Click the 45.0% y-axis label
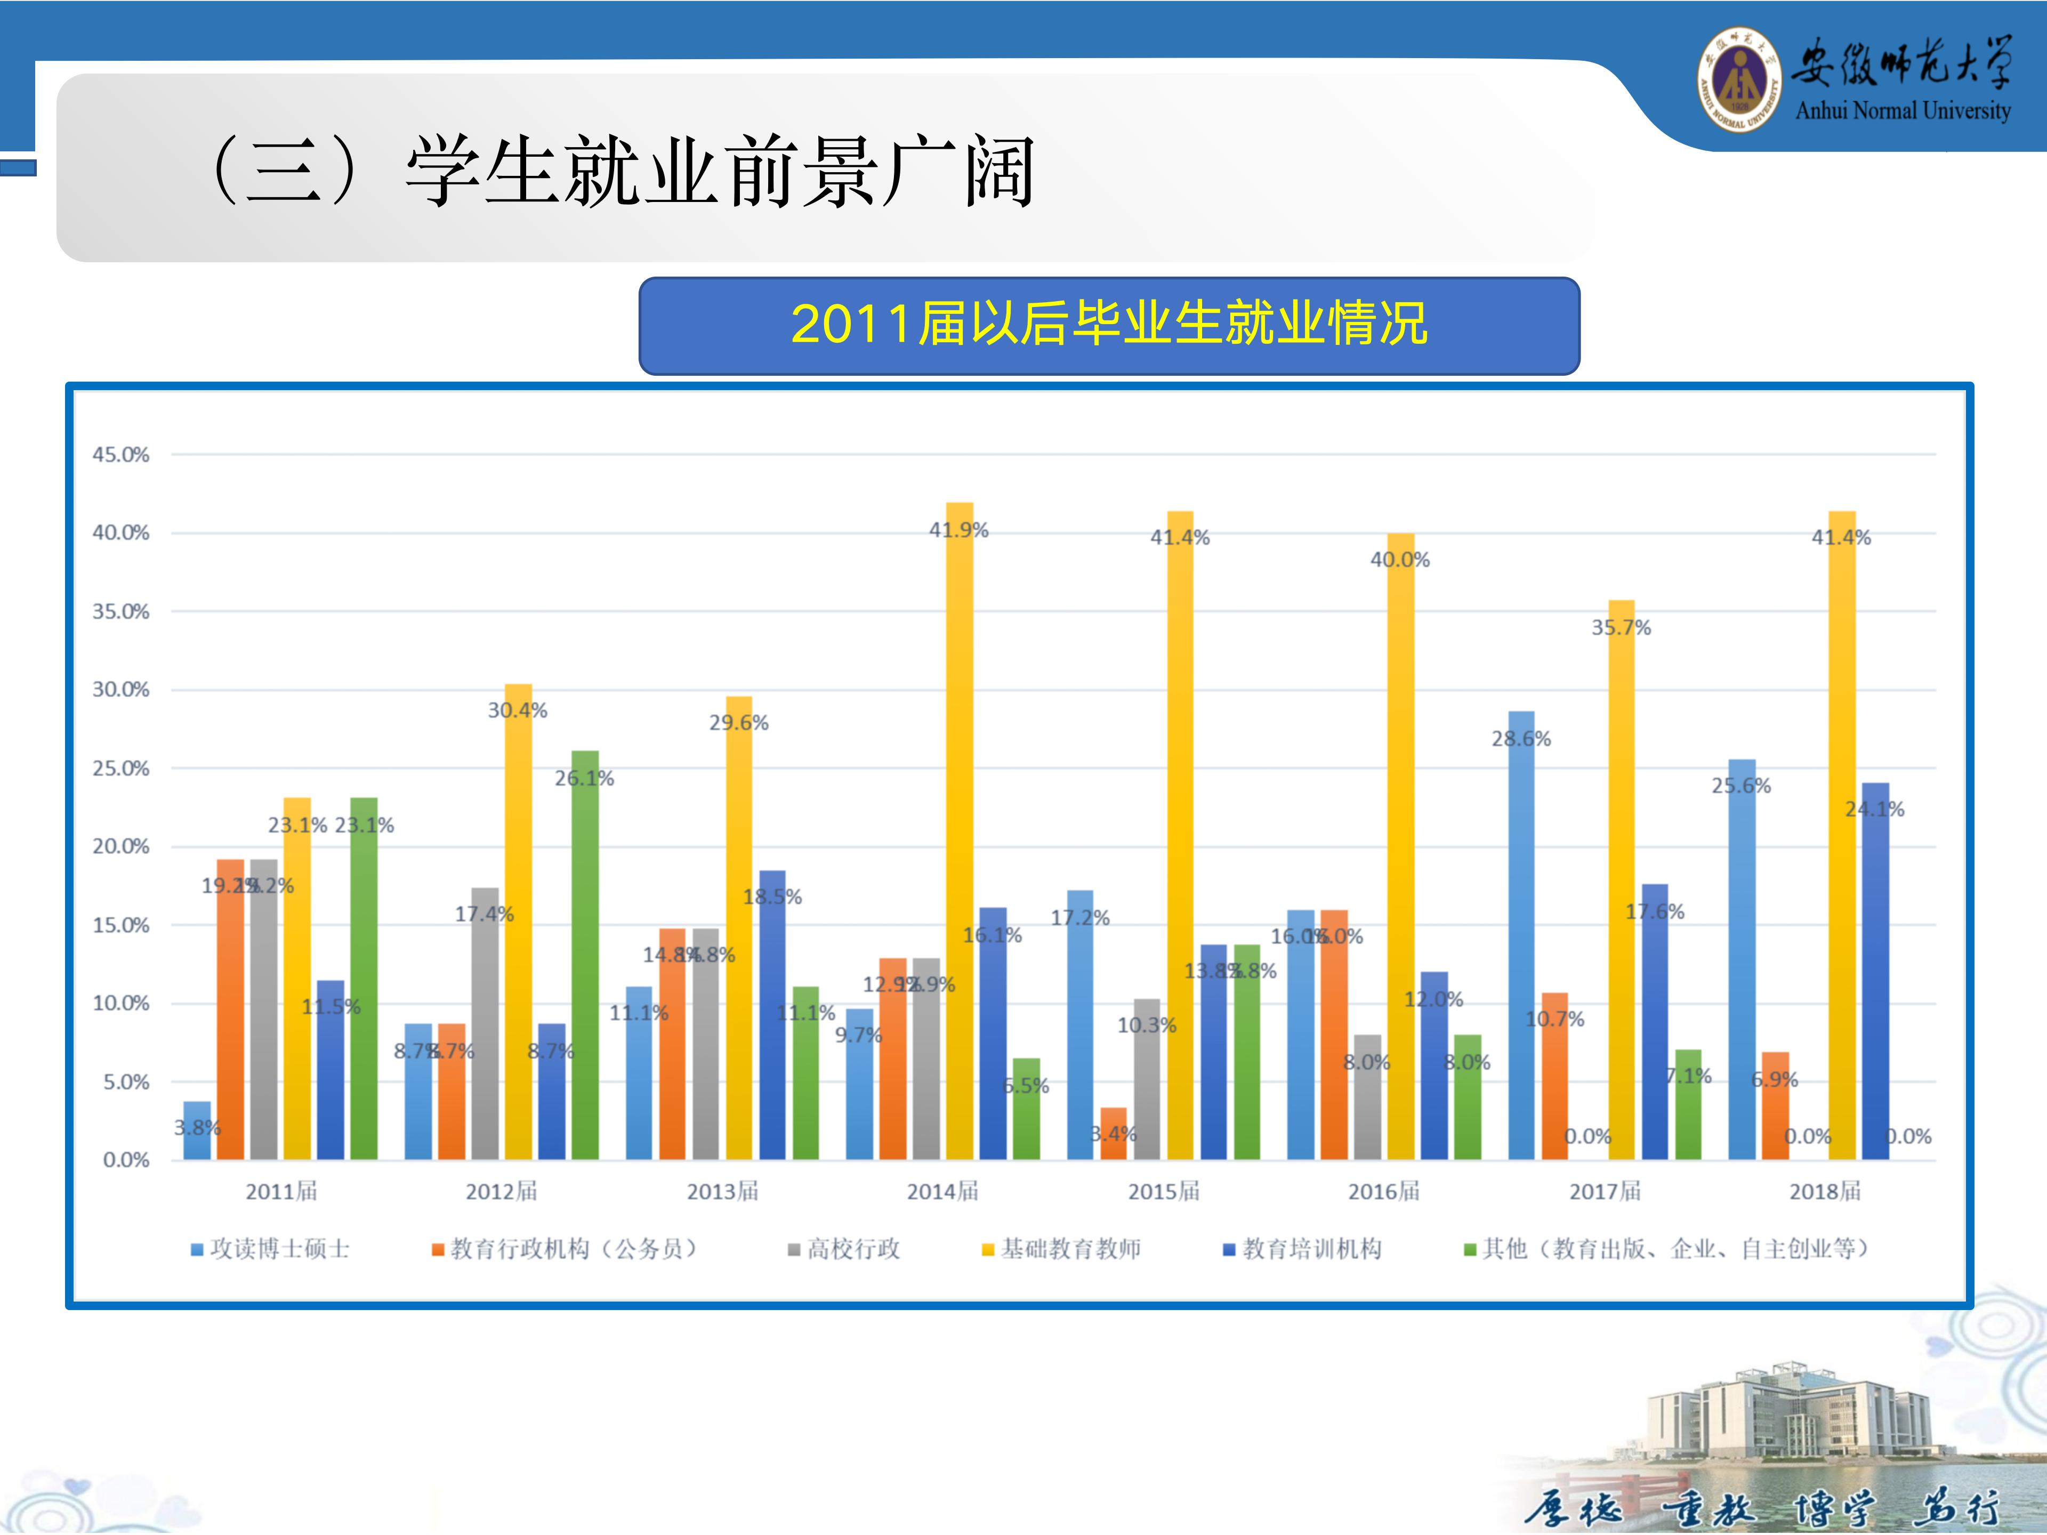Viewport: 2047px width, 1535px height. [120, 454]
